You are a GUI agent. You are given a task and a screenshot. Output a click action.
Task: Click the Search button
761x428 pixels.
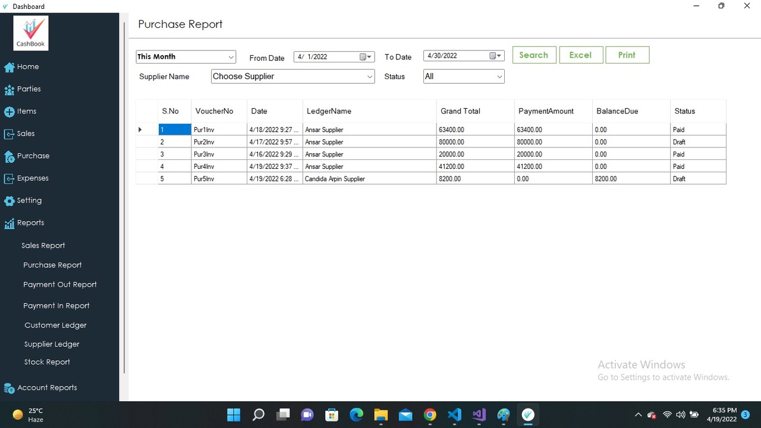pyautogui.click(x=533, y=54)
